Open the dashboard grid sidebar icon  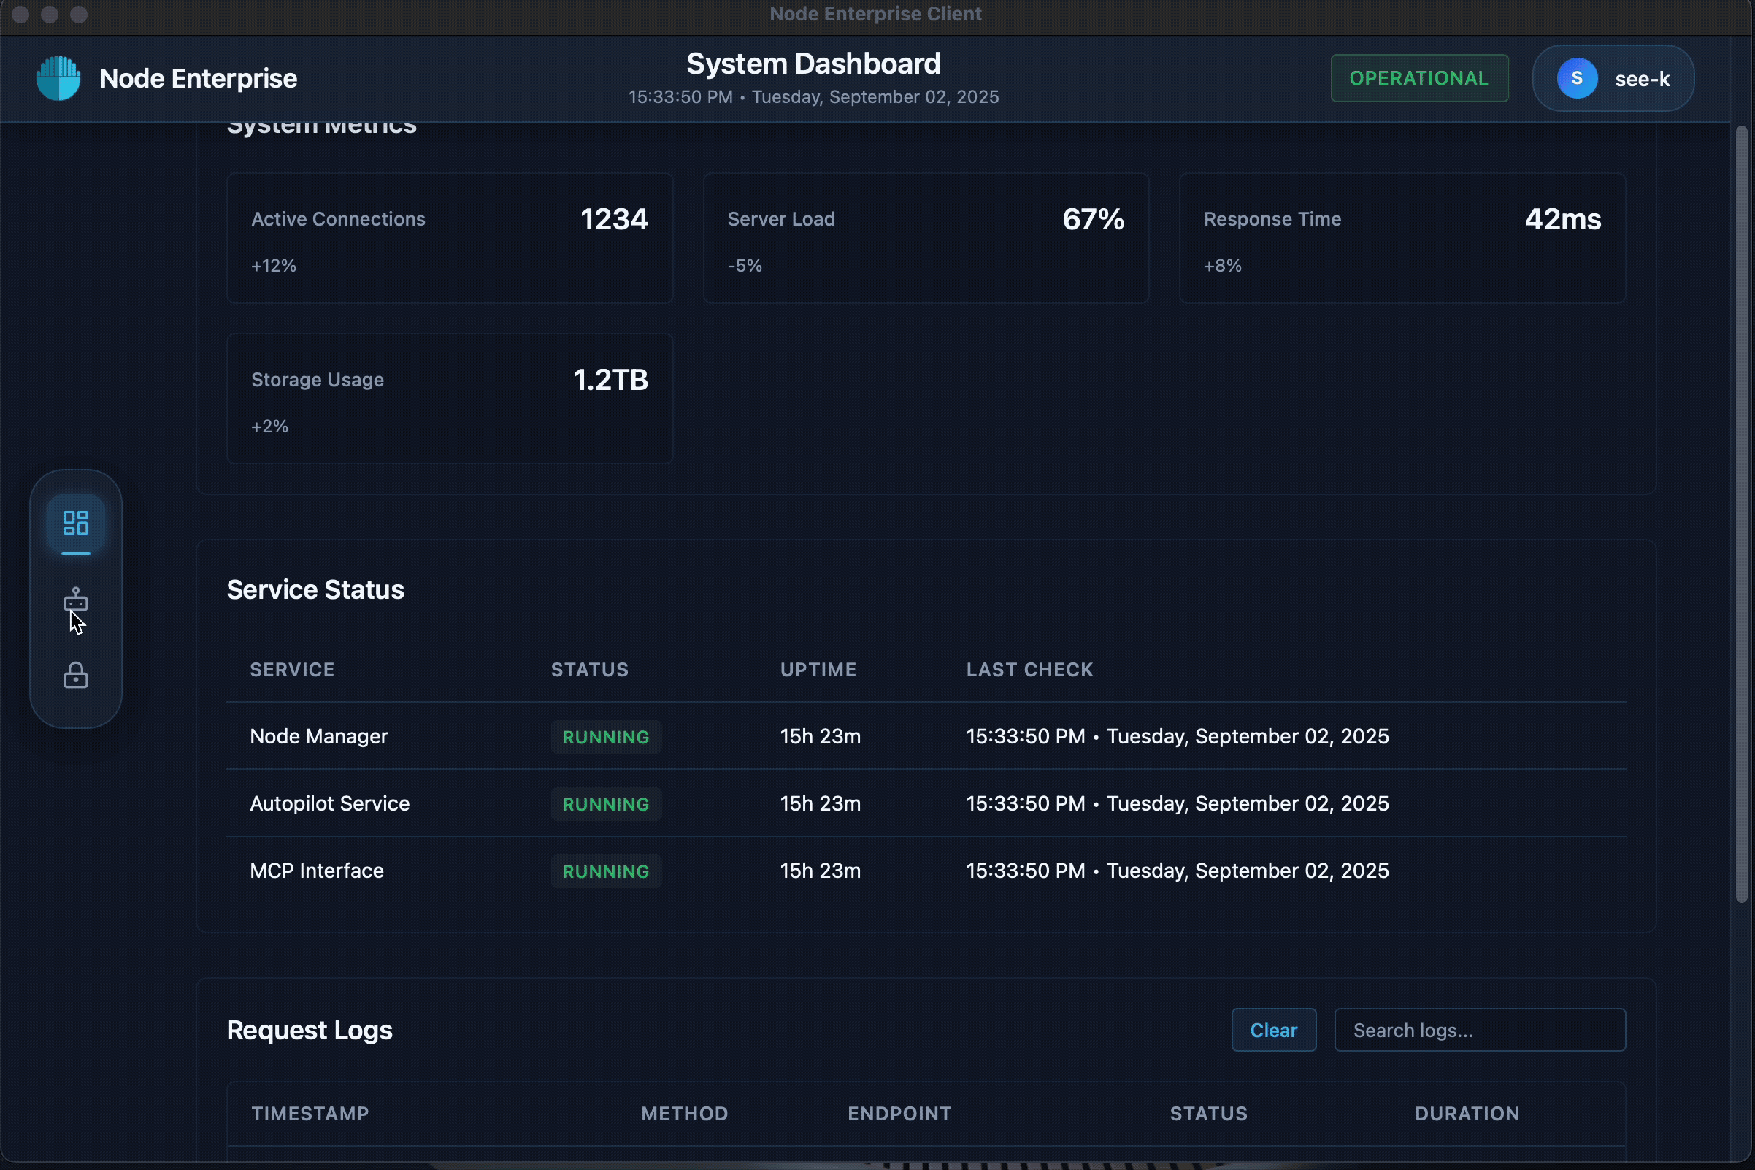click(x=75, y=523)
